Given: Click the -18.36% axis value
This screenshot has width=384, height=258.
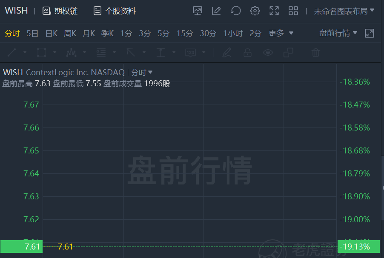Looking at the screenshot, I should click(355, 82).
